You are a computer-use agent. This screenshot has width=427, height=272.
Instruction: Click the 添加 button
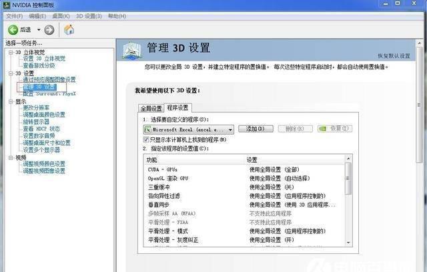(256, 129)
